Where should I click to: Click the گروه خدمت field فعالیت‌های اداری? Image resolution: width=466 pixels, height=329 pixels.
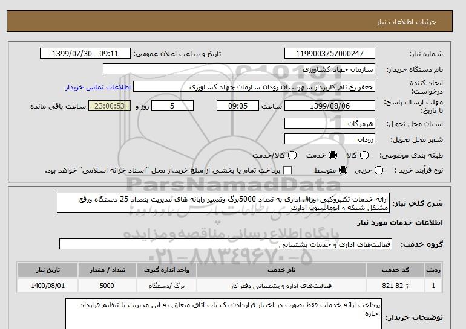point(226,244)
